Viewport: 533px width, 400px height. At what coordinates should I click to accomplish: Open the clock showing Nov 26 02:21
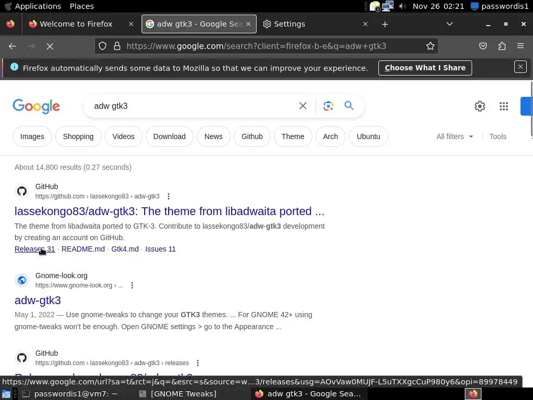[438, 6]
